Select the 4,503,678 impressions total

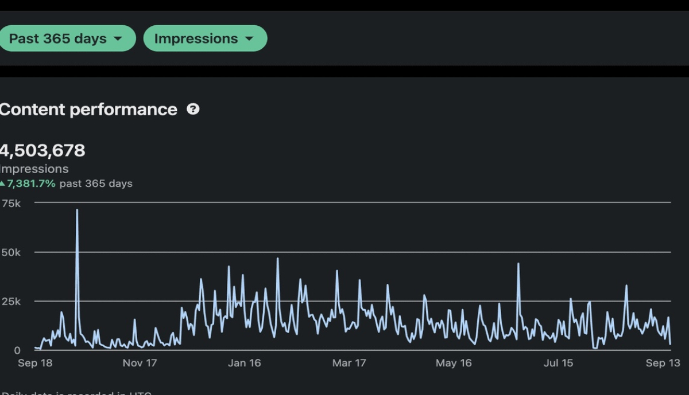[x=42, y=151]
